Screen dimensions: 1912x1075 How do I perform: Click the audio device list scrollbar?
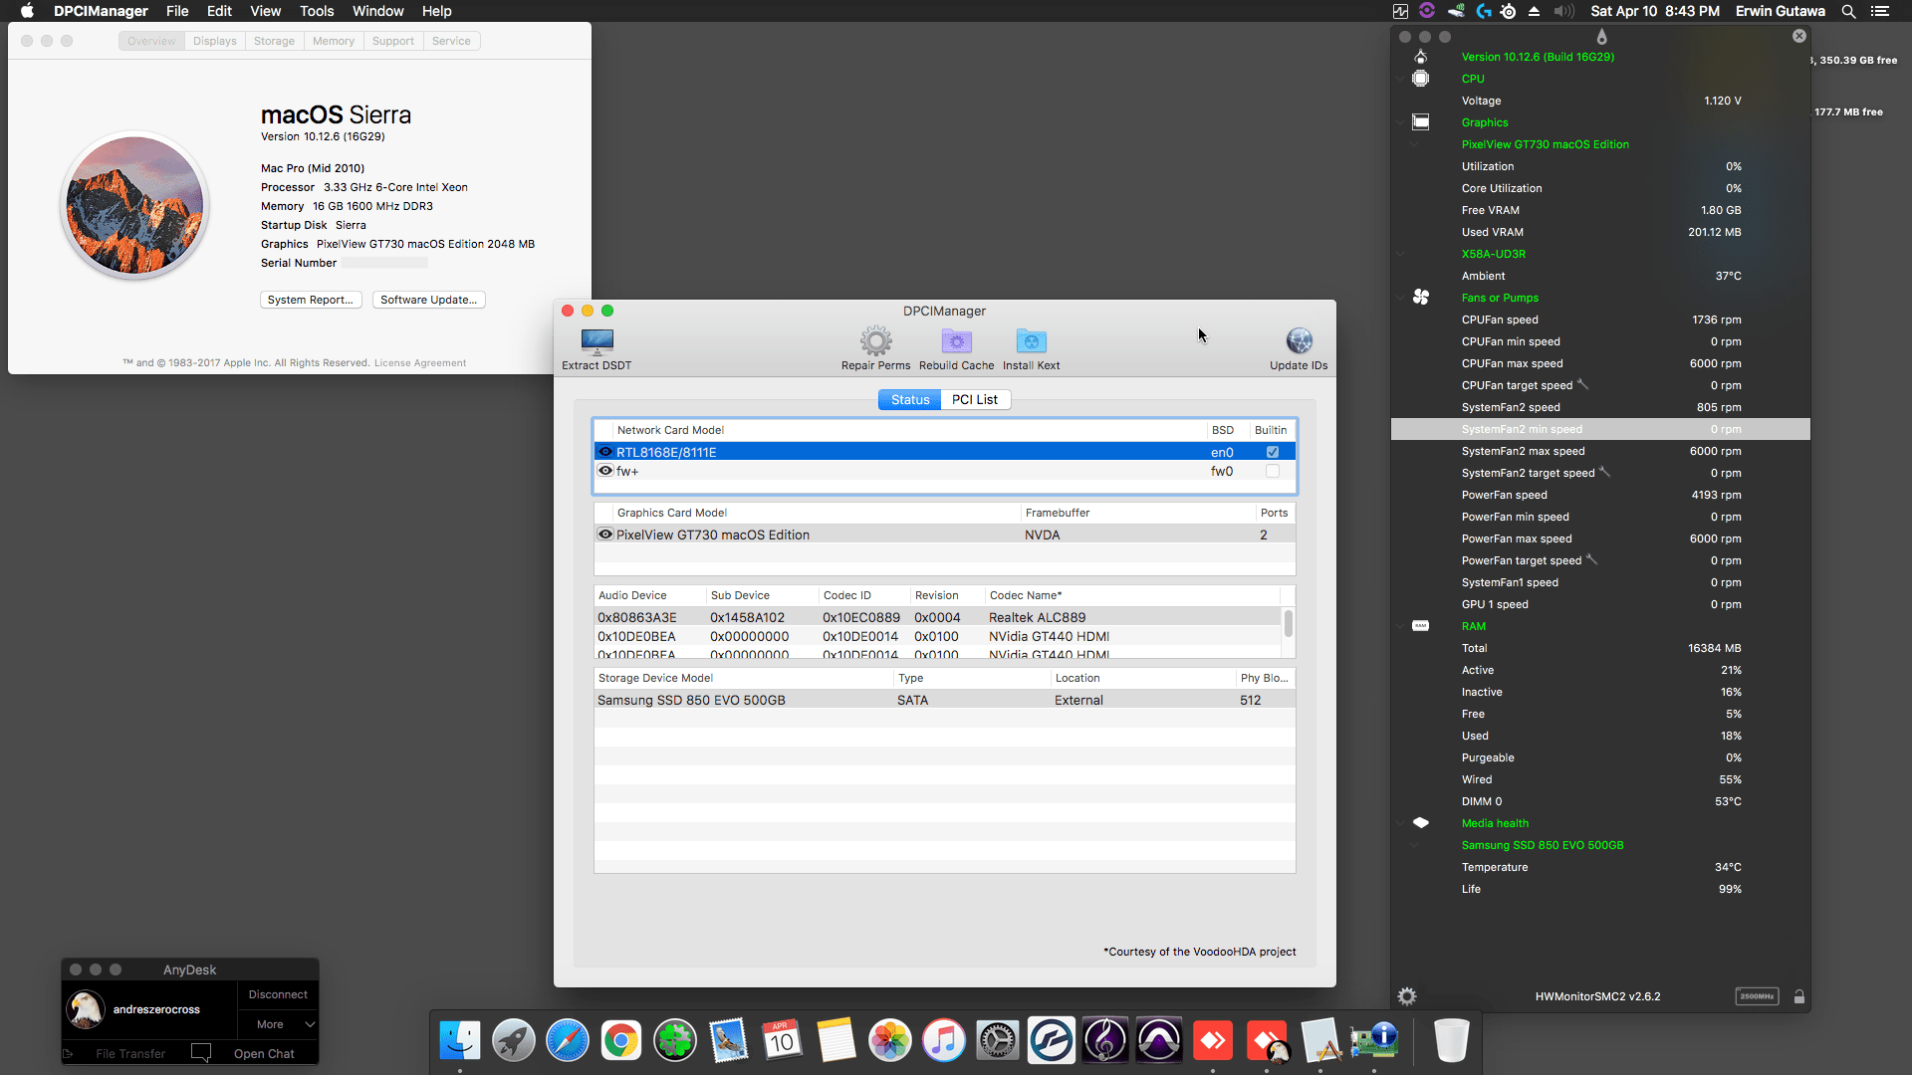pos(1288,624)
